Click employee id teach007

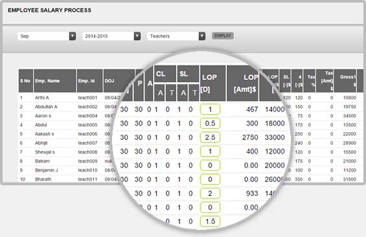point(87,143)
